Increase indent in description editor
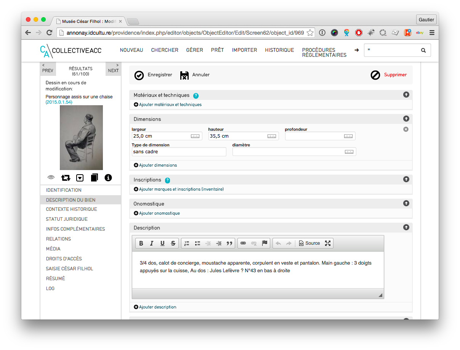The image size is (460, 350). (x=219, y=243)
